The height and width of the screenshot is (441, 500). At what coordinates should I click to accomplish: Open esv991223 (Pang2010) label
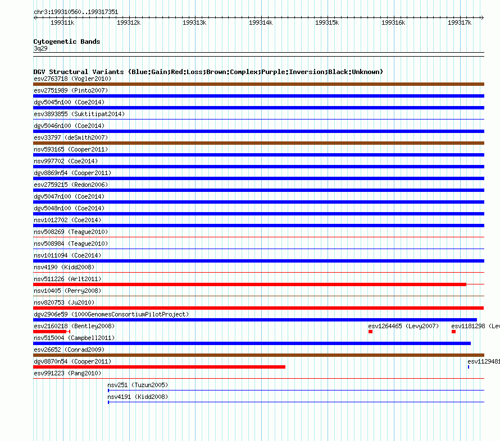(x=67, y=373)
